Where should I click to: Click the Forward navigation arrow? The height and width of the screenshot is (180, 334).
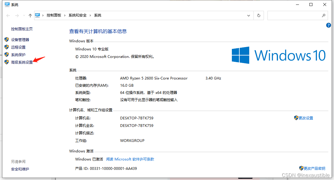pos(17,16)
